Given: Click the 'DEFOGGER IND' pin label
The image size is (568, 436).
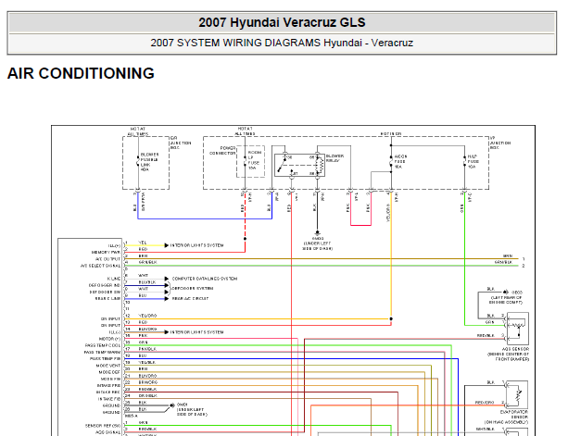Looking at the screenshot, I should click(x=105, y=285).
